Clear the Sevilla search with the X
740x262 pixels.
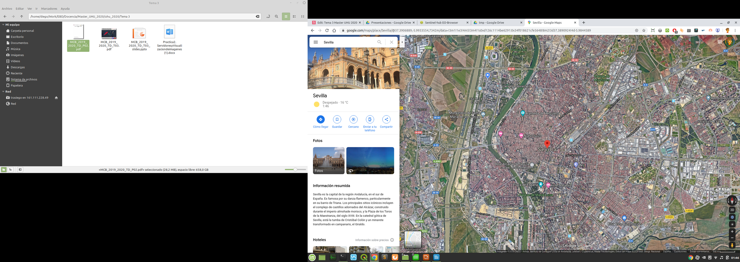point(392,42)
